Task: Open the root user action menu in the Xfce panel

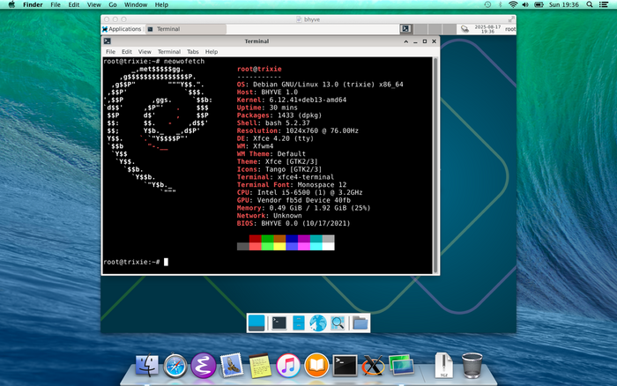Action: click(510, 29)
